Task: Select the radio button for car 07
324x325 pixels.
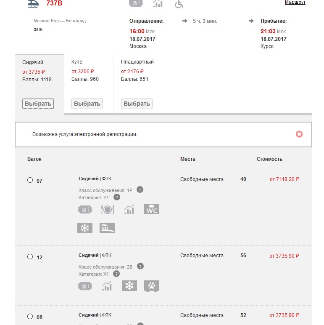Action: click(x=30, y=180)
